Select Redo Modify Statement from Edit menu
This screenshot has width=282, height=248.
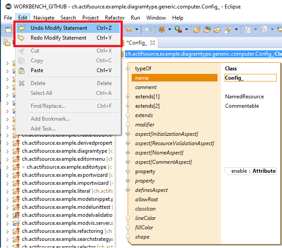pyautogui.click(x=58, y=38)
